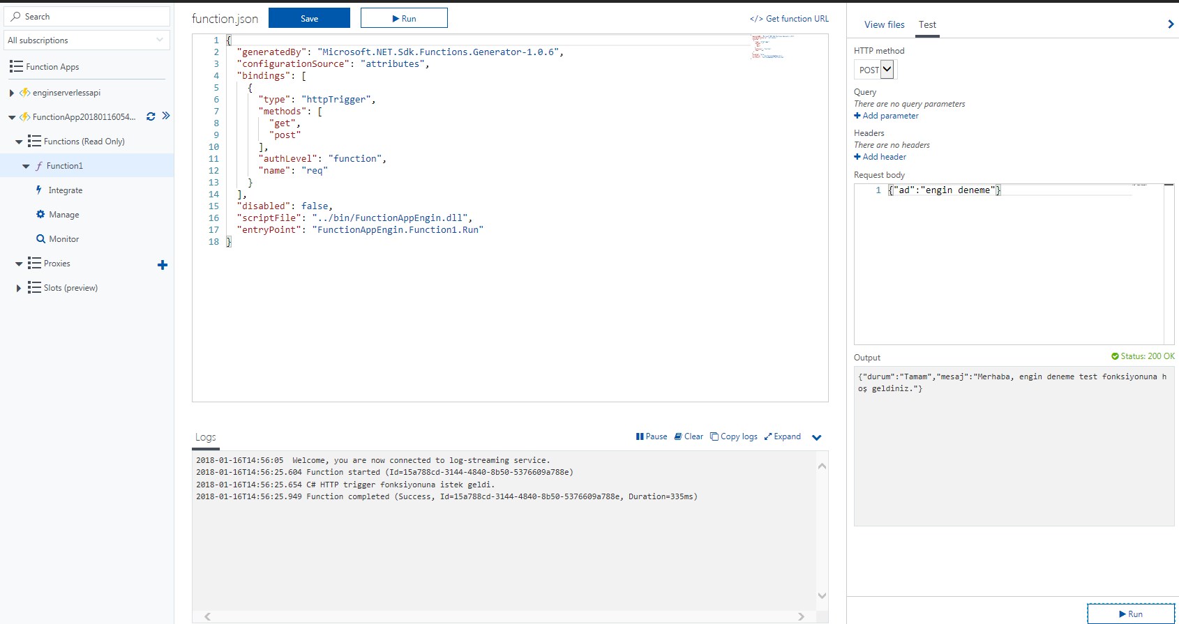Image resolution: width=1179 pixels, height=624 pixels.
Task: Open the HTTP method dropdown
Action: [875, 69]
